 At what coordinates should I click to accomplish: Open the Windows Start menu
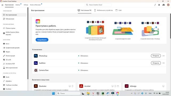pyautogui.click(x=53, y=93)
